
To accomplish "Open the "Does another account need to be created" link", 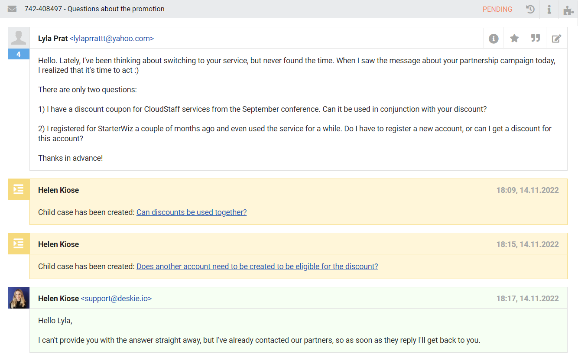I will pyautogui.click(x=257, y=267).
